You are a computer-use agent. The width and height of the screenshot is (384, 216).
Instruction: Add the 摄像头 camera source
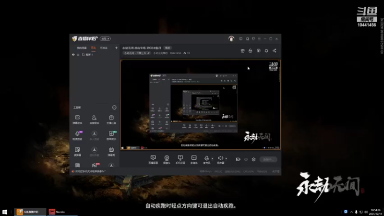(x=167, y=159)
